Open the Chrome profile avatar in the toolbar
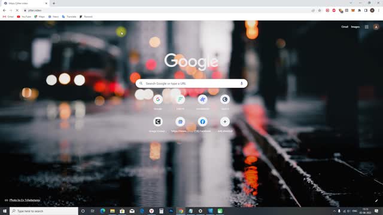 [372, 11]
